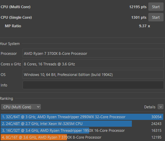Screen dimensions: 165x141
Task: Select the Cores x GHz field
Action: (93, 64)
